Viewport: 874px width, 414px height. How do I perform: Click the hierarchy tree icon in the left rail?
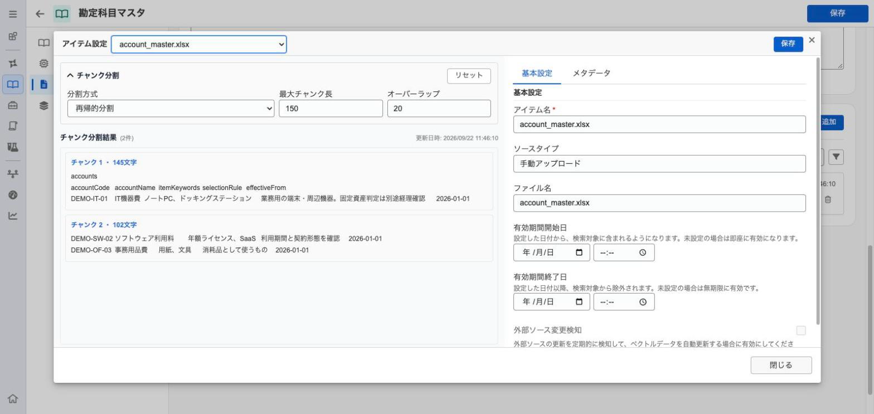[x=13, y=173]
